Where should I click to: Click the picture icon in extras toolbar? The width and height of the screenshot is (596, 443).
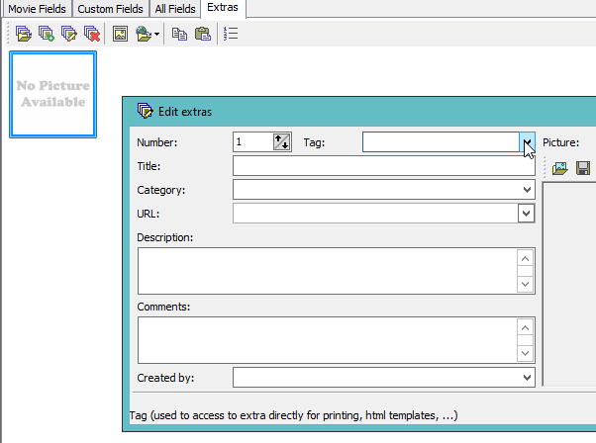120,35
